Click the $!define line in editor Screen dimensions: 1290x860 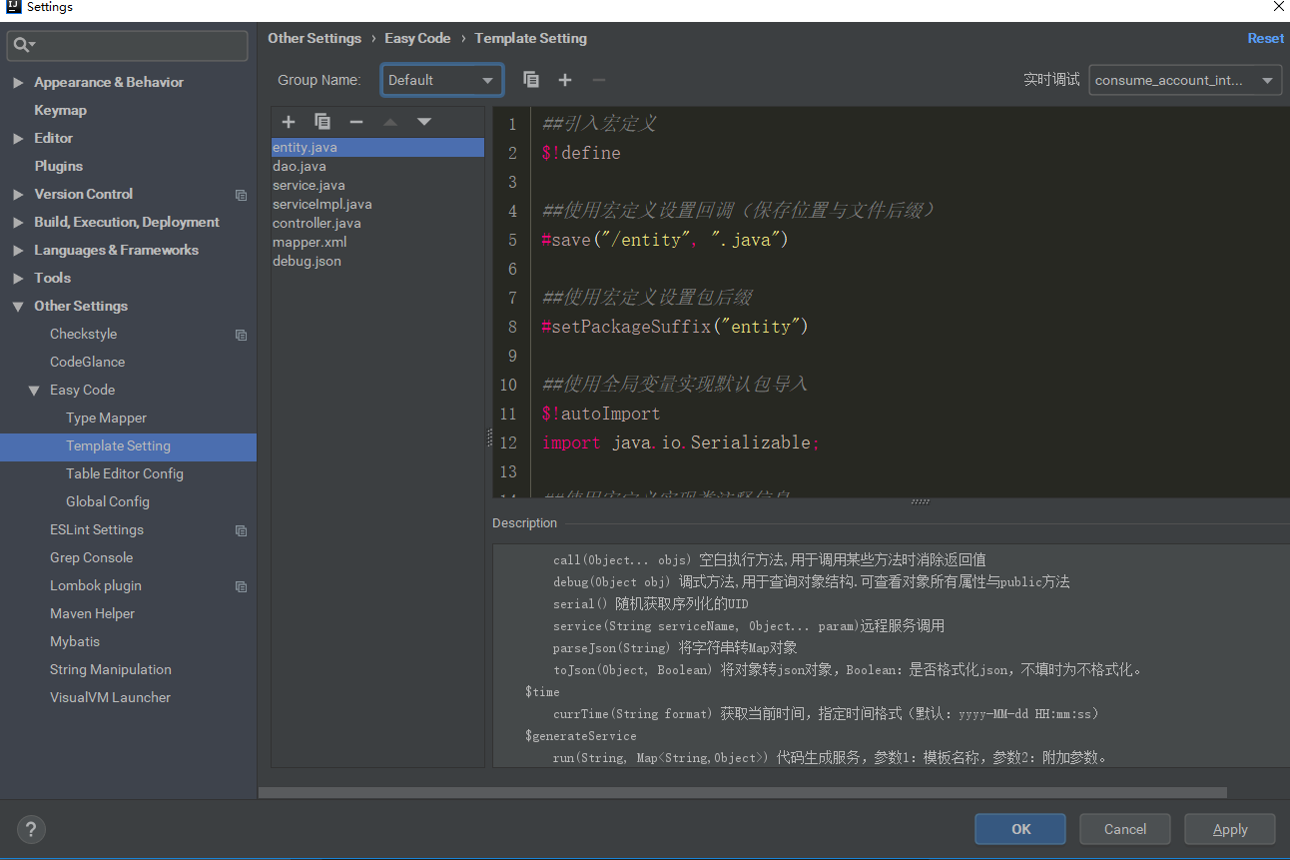coord(581,153)
